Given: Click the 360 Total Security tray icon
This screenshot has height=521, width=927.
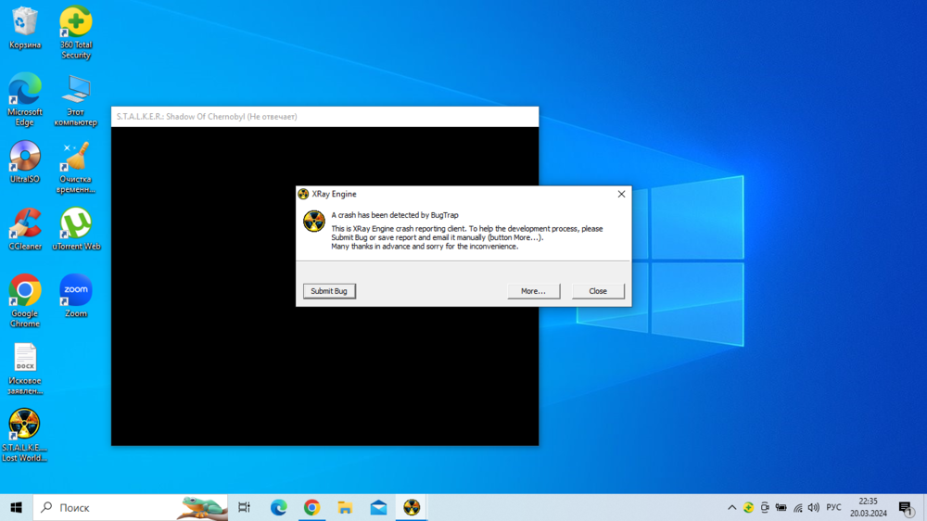Looking at the screenshot, I should (748, 507).
